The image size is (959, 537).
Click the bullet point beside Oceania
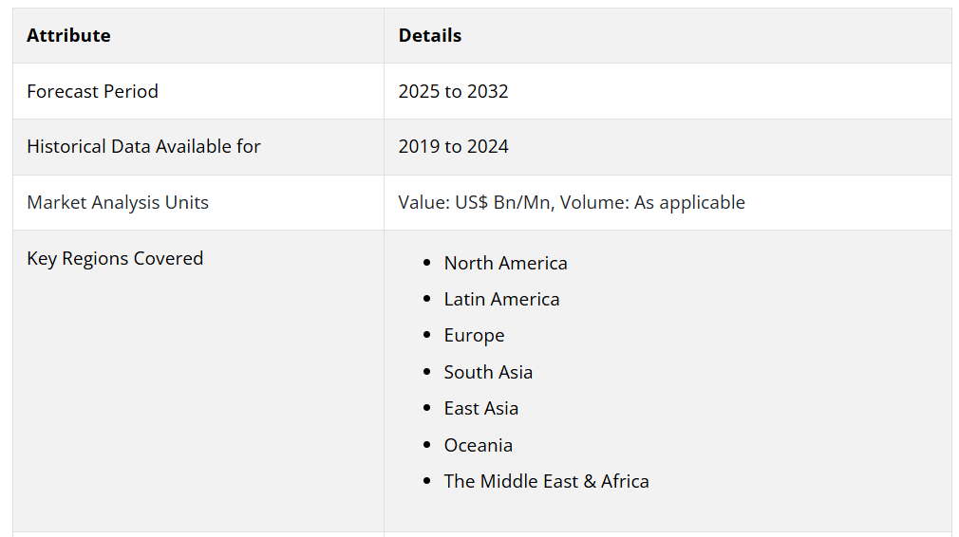427,446
